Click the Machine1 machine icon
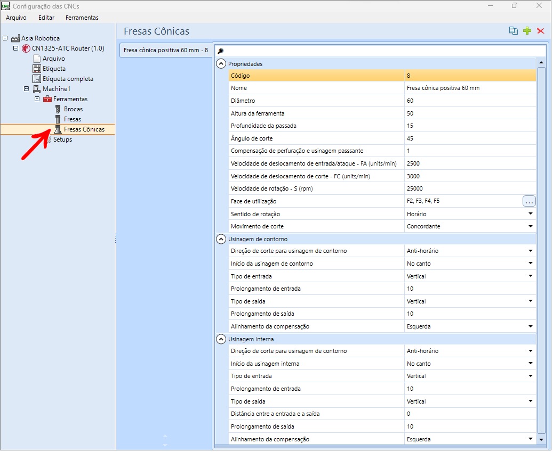Screen dimensions: 553x452 click(37, 89)
